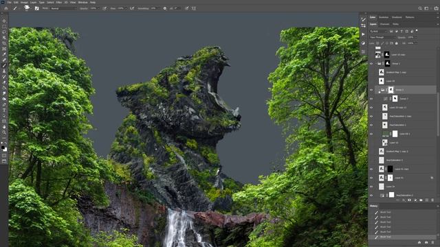Open the painting Mode dropdown showing Normal
This screenshot has height=247, width=440.
63,8
